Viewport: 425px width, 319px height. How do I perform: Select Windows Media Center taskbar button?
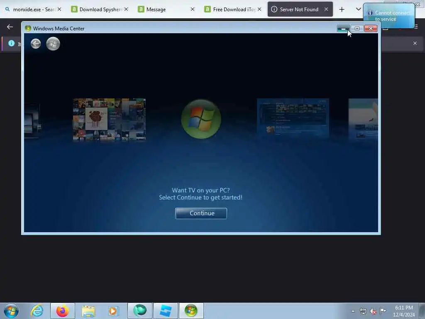pyautogui.click(x=191, y=311)
